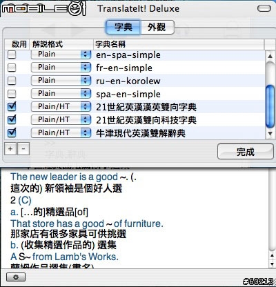This screenshot has width=276, height=287.
Task: Uncheck the 牛津現代英漢雙解辭典 checkbox
Action: coord(12,132)
